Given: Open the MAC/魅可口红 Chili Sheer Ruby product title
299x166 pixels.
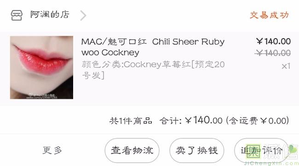Looking at the screenshot, I should [153, 47].
